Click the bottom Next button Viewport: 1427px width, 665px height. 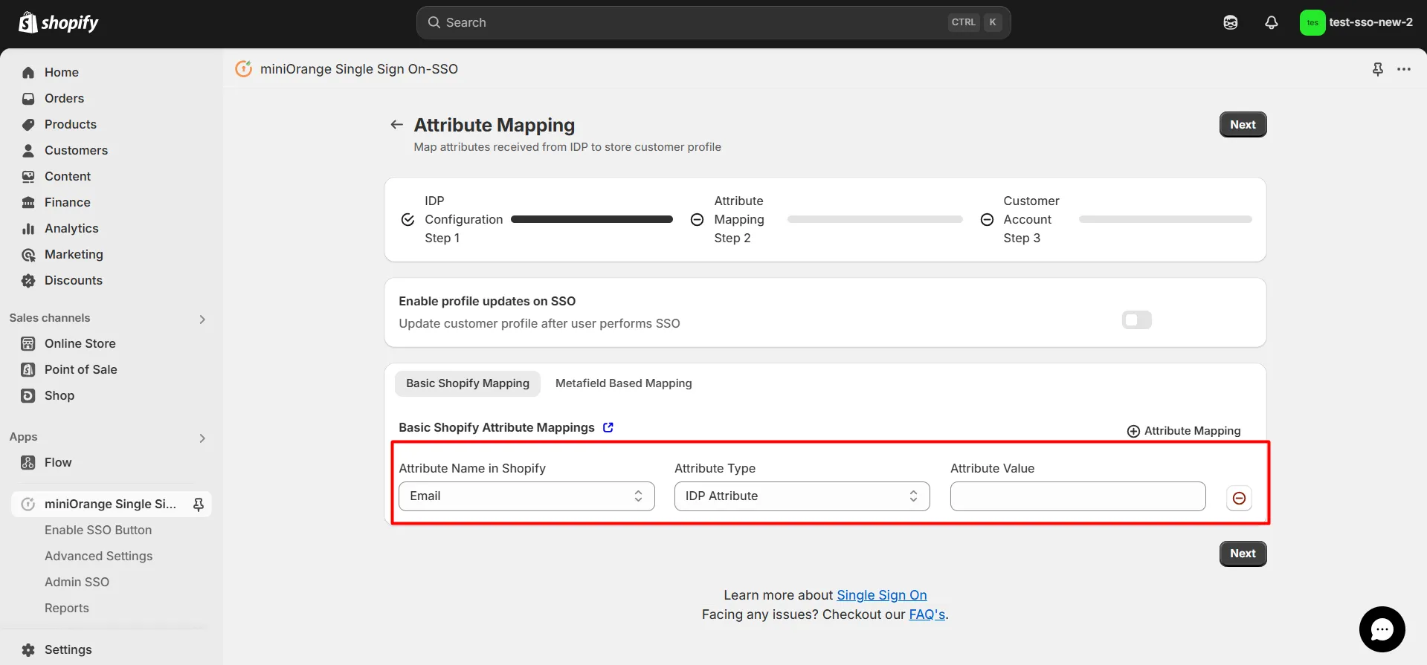pos(1243,554)
